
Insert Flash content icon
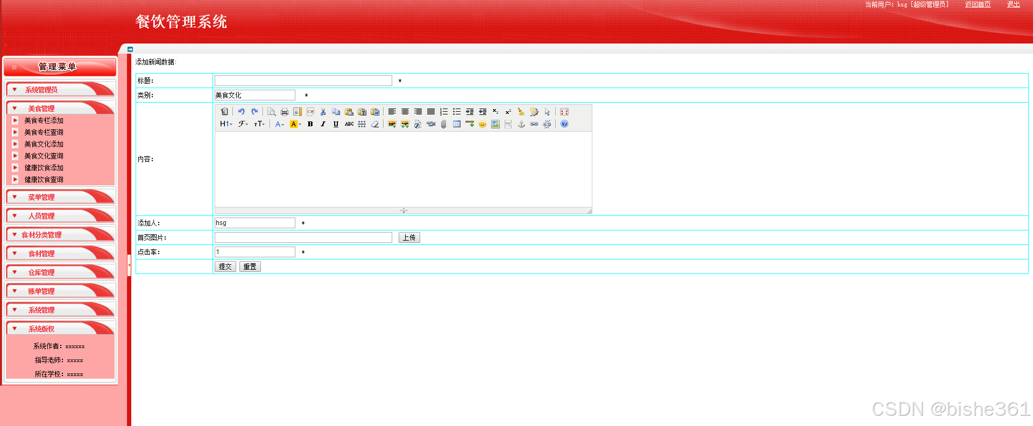coord(418,124)
